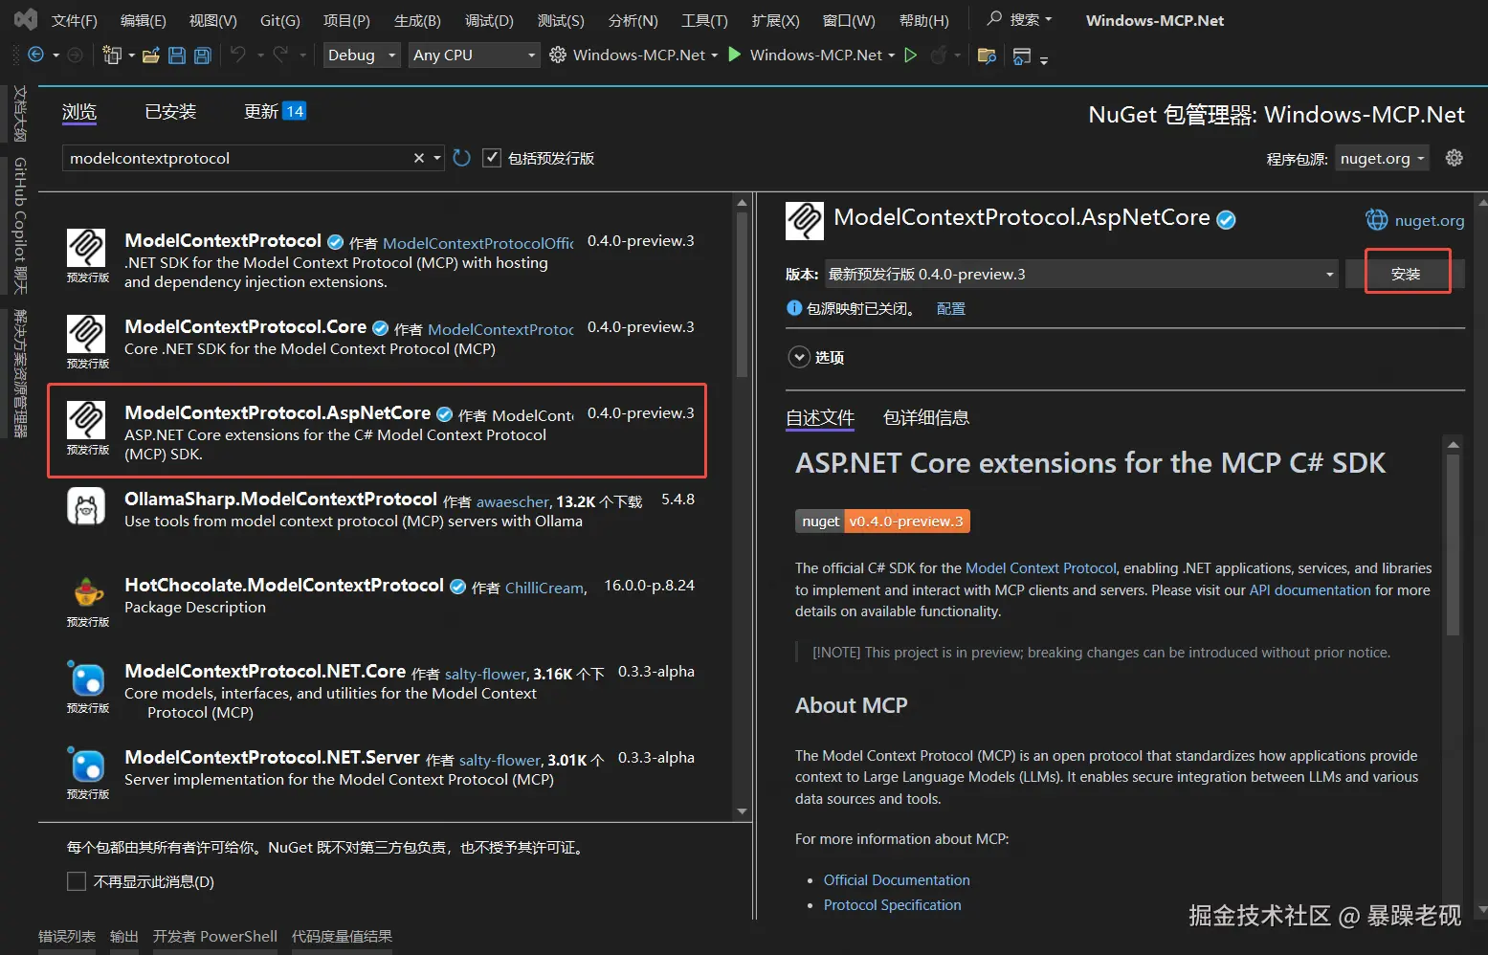This screenshot has height=955, width=1488.
Task: Switch to the Updates tab with 14 badge
Action: pyautogui.click(x=275, y=112)
